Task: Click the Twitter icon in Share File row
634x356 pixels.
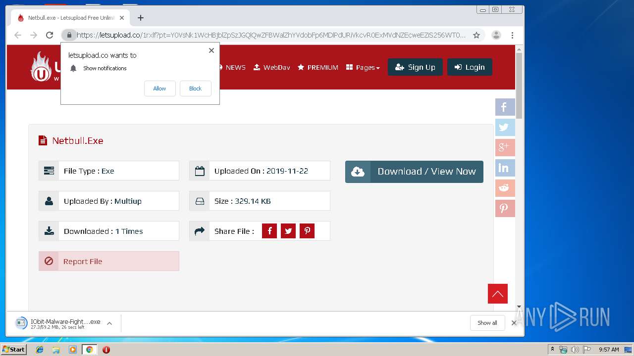Action: coord(288,231)
